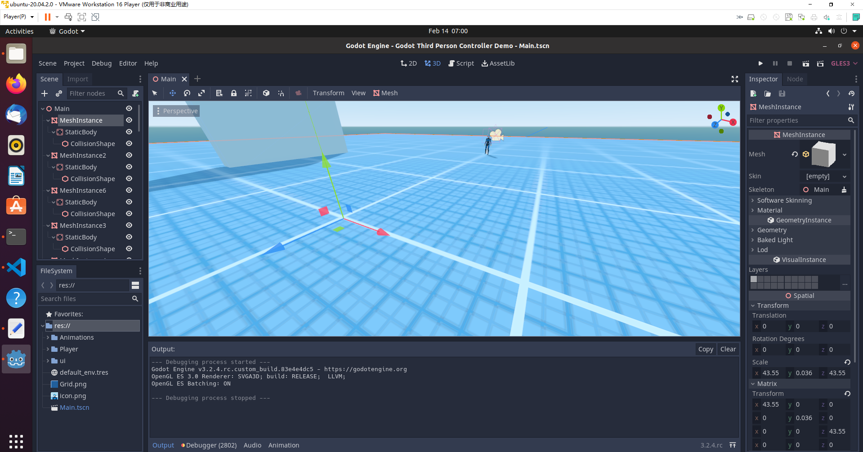
Task: Expand the Material section in the Inspector
Action: (769, 210)
